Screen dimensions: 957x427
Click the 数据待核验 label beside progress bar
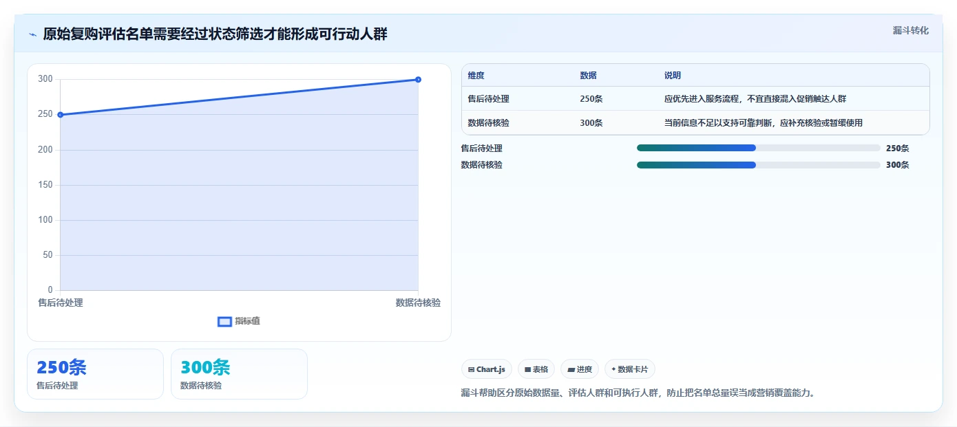coord(481,165)
